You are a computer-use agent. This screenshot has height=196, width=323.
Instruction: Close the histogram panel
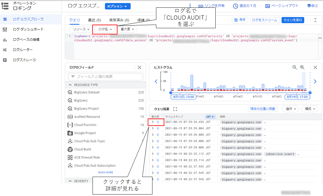point(315,67)
